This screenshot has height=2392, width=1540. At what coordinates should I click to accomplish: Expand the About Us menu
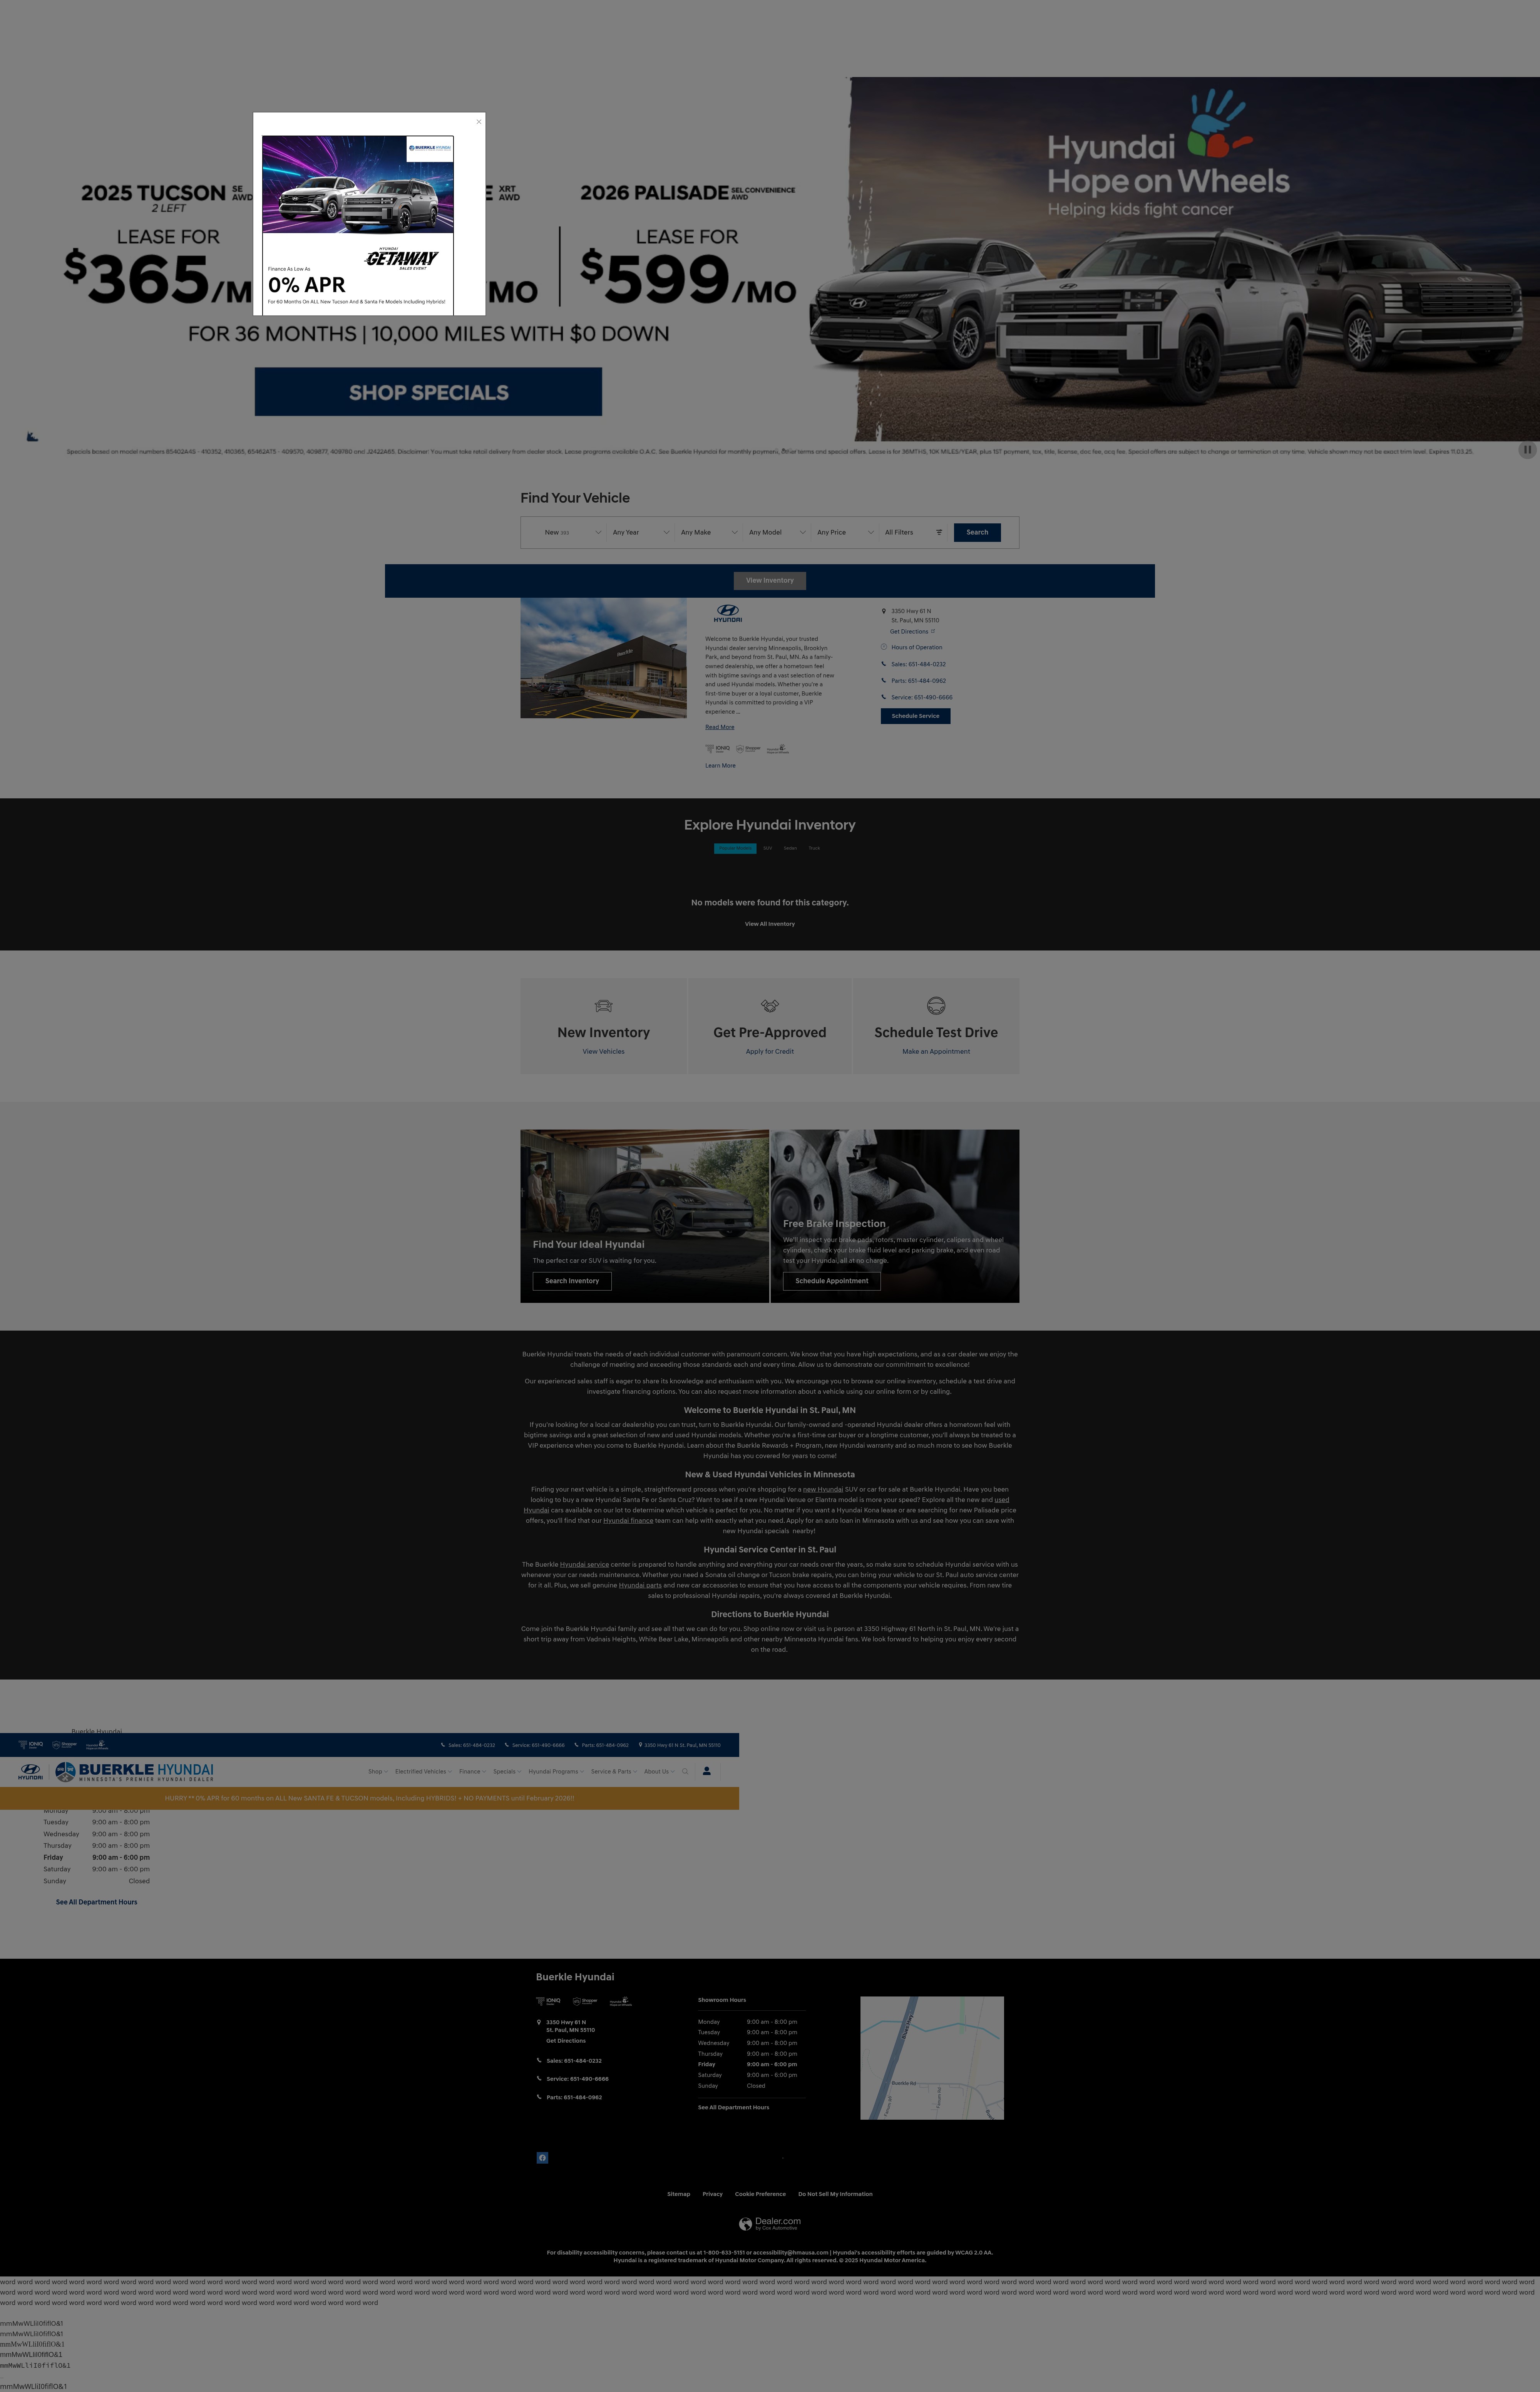pos(659,1771)
